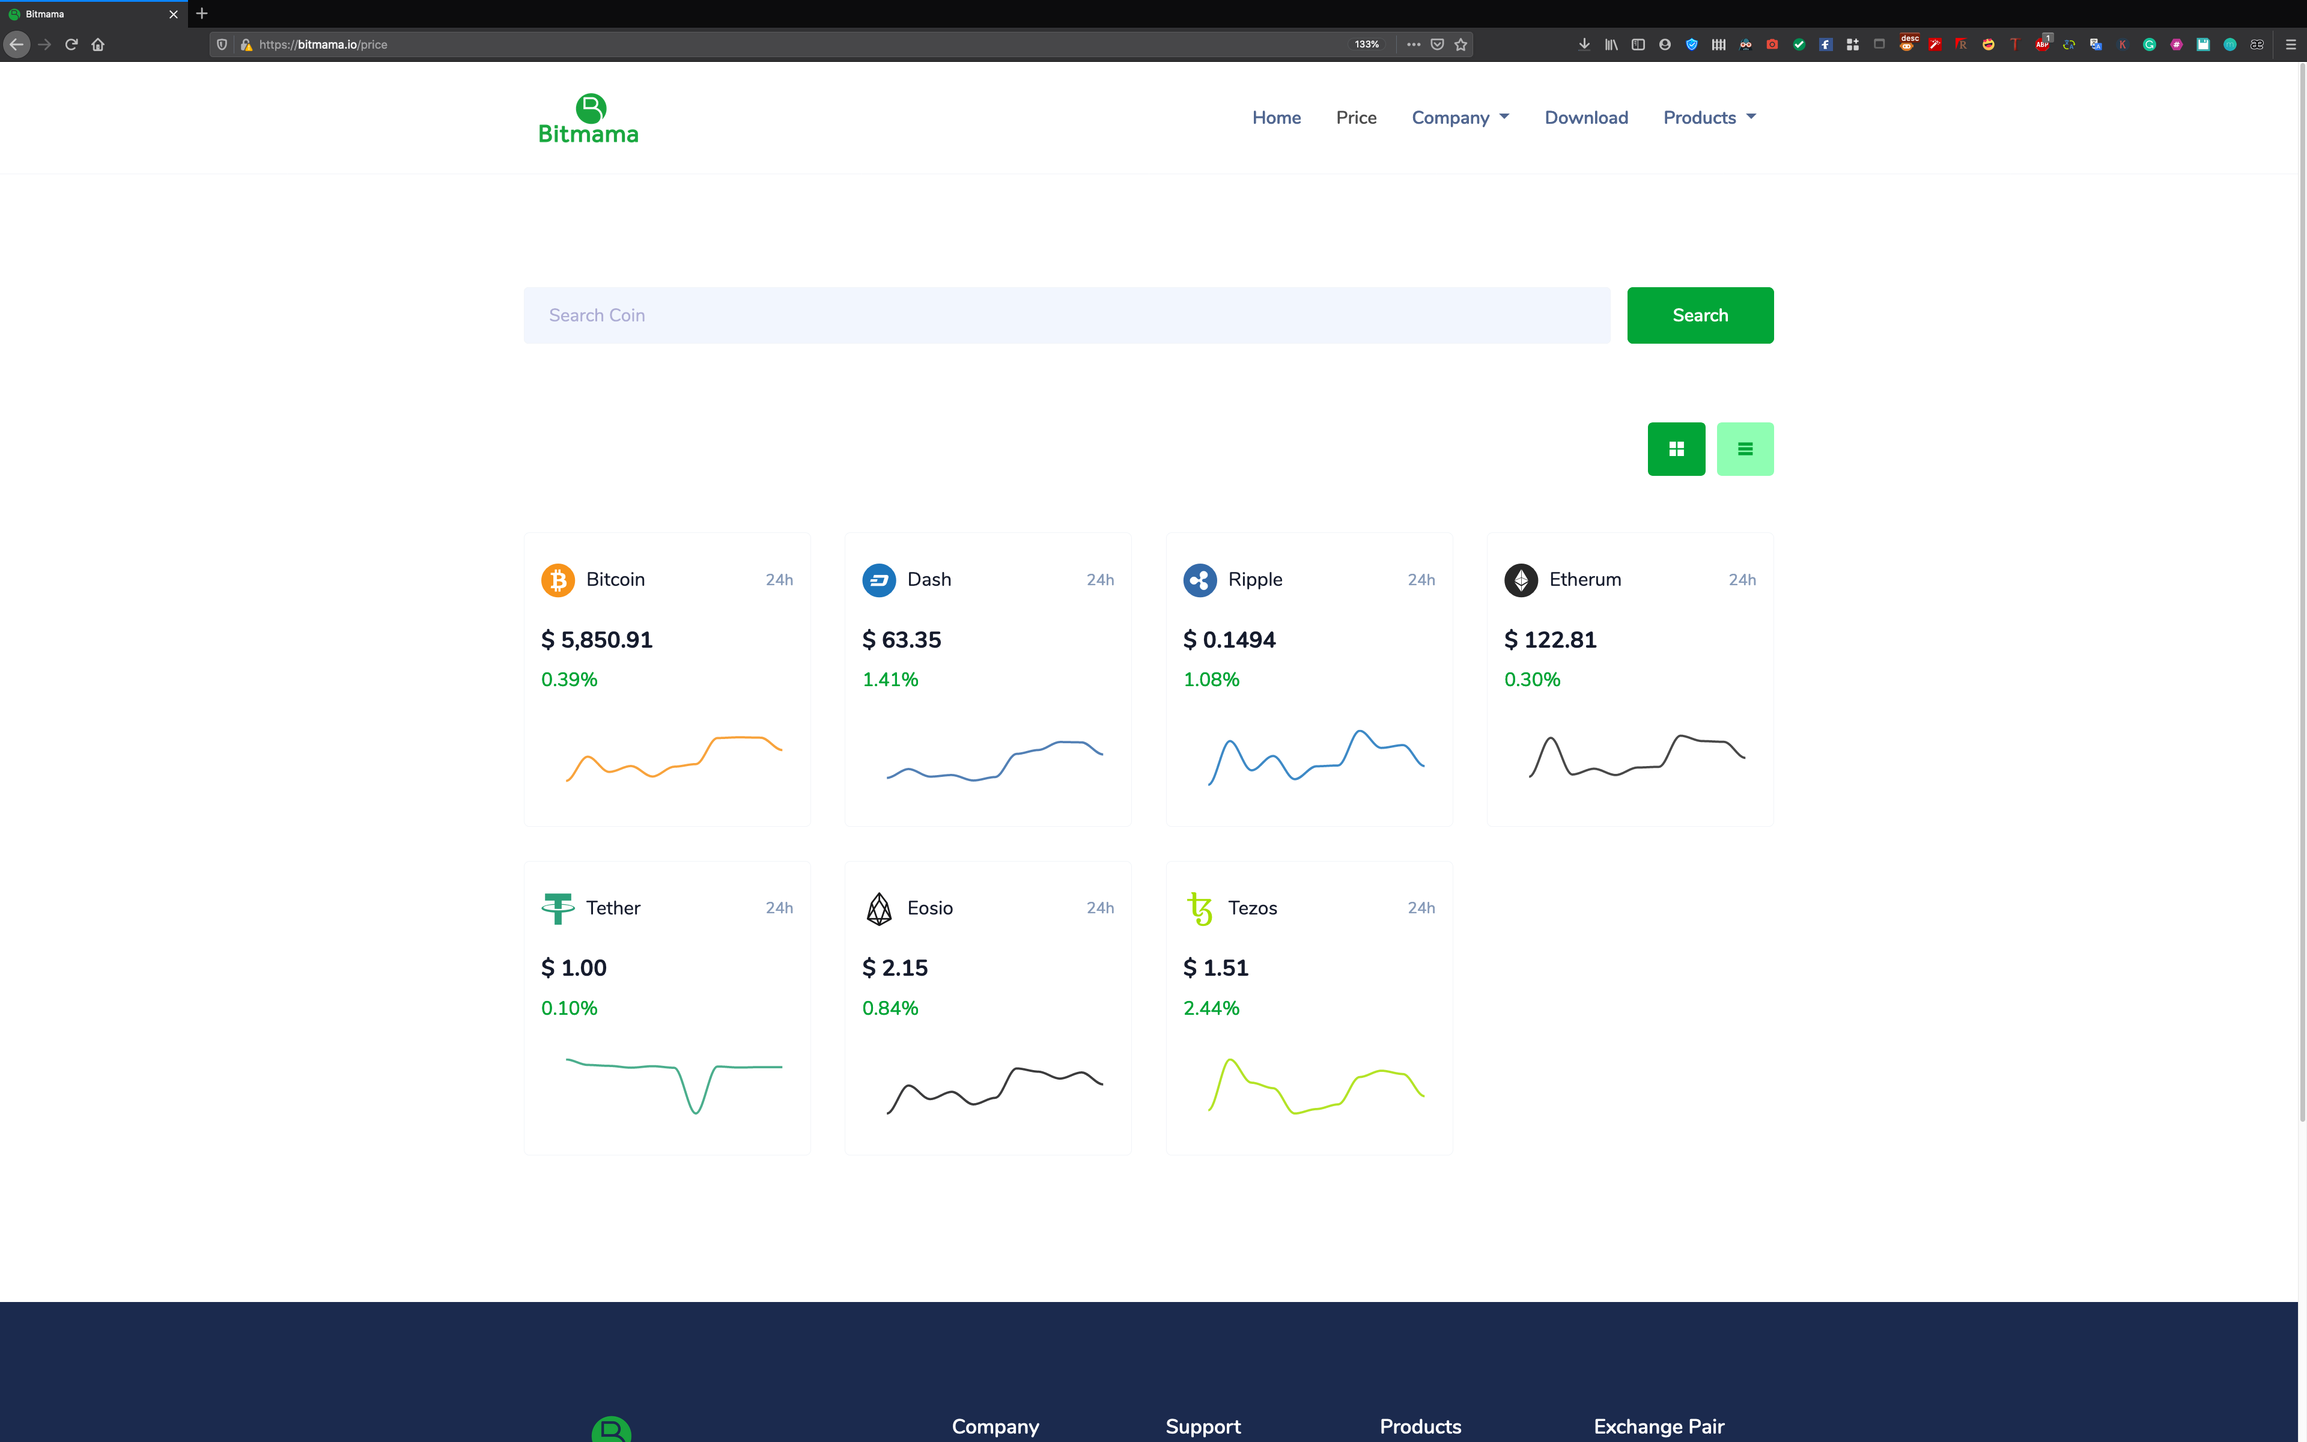Click the Ripple coin icon

pos(1199,580)
